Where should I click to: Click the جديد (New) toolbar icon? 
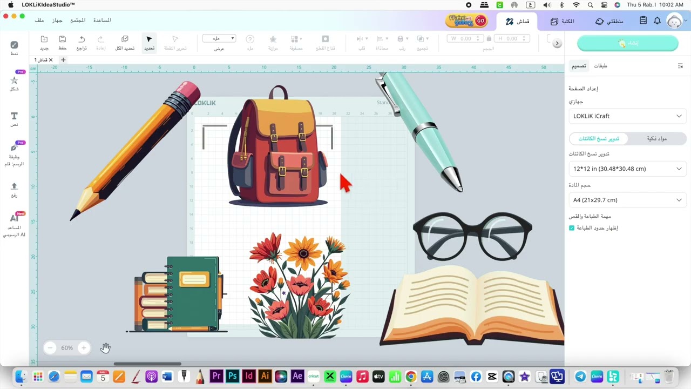(44, 39)
